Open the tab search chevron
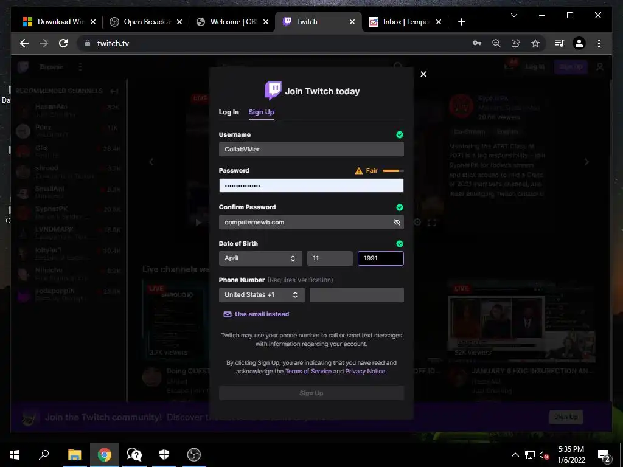 click(513, 15)
